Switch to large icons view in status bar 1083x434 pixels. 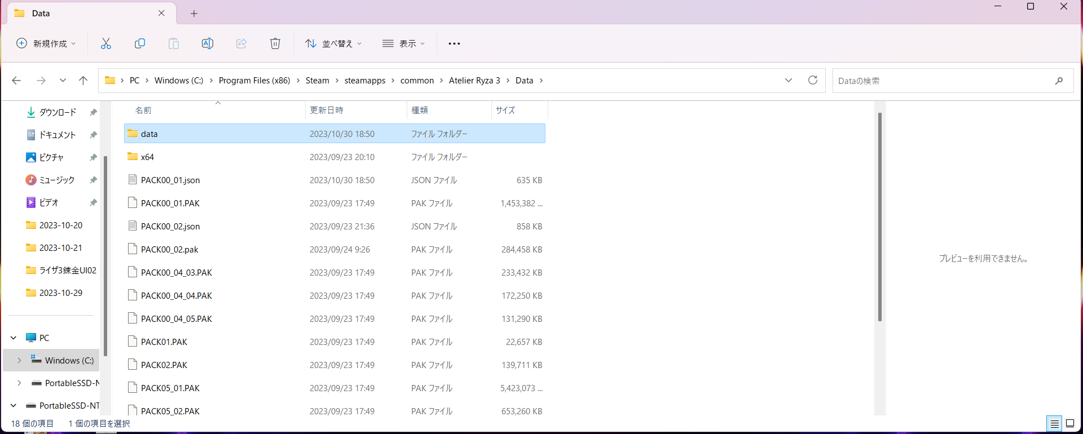tap(1070, 424)
